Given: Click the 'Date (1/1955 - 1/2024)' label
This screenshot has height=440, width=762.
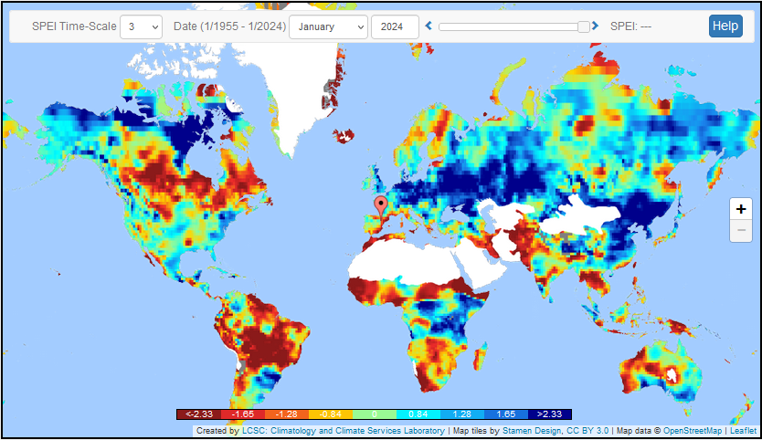Looking at the screenshot, I should click(x=229, y=26).
